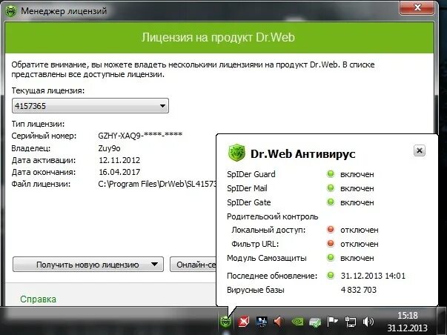Click the SpIDer Guard label

[251, 174]
